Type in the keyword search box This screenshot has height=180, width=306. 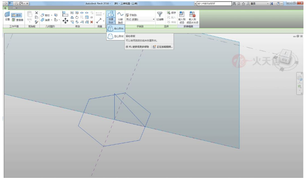212,3
